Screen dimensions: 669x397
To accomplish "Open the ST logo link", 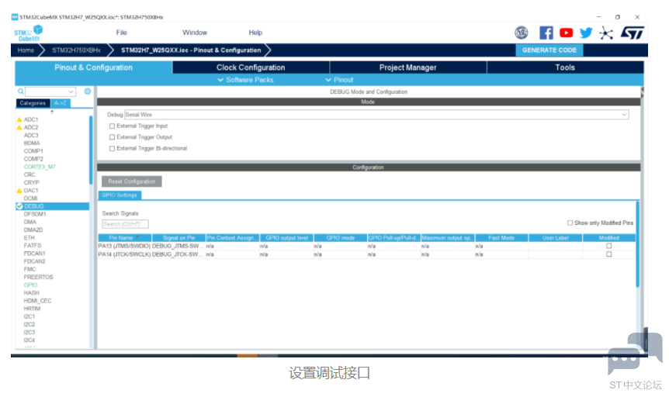I will point(633,33).
